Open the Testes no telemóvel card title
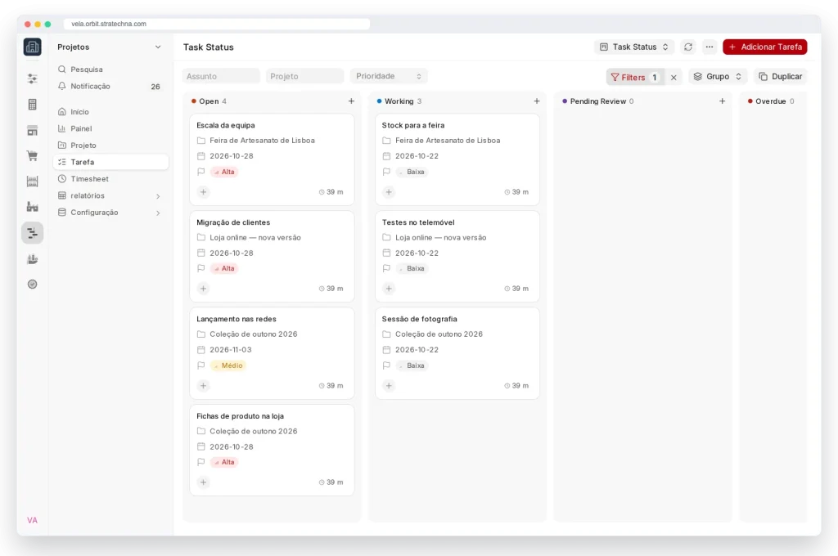The width and height of the screenshot is (838, 556). click(418, 222)
